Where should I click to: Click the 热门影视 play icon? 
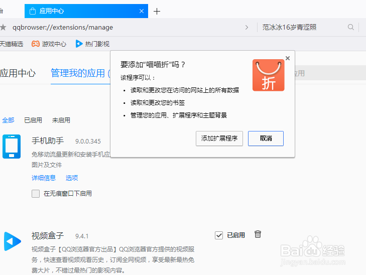pos(79,44)
